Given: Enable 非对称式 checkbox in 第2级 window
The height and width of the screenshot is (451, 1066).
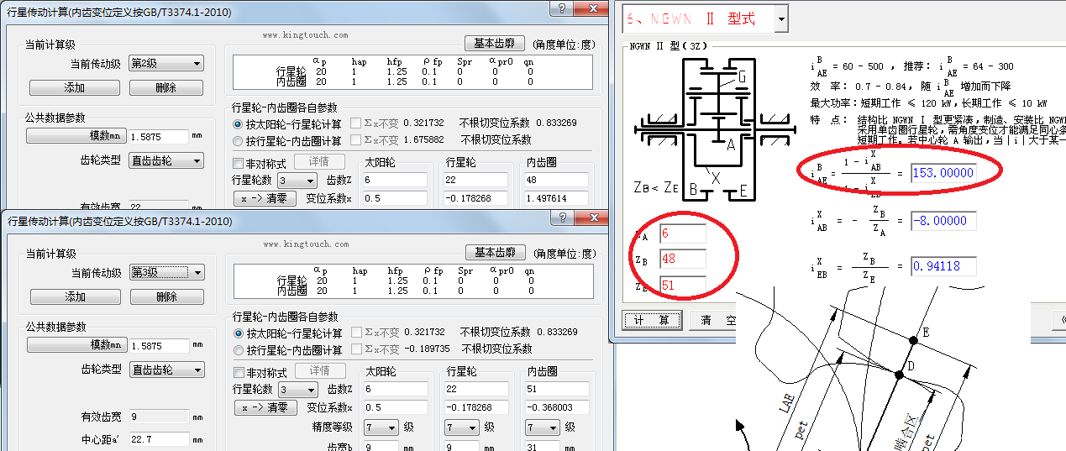Looking at the screenshot, I should point(238,163).
